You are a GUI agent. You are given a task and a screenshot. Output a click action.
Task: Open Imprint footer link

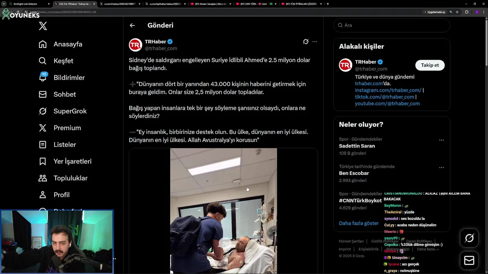345,249
